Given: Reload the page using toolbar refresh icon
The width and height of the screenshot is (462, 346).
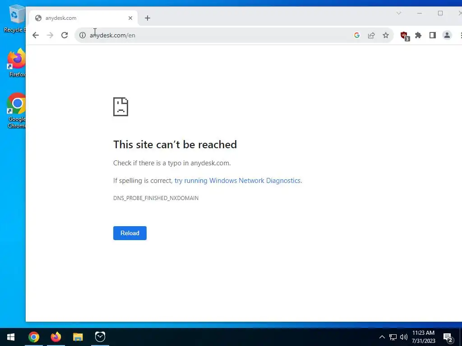Looking at the screenshot, I should click(x=65, y=35).
